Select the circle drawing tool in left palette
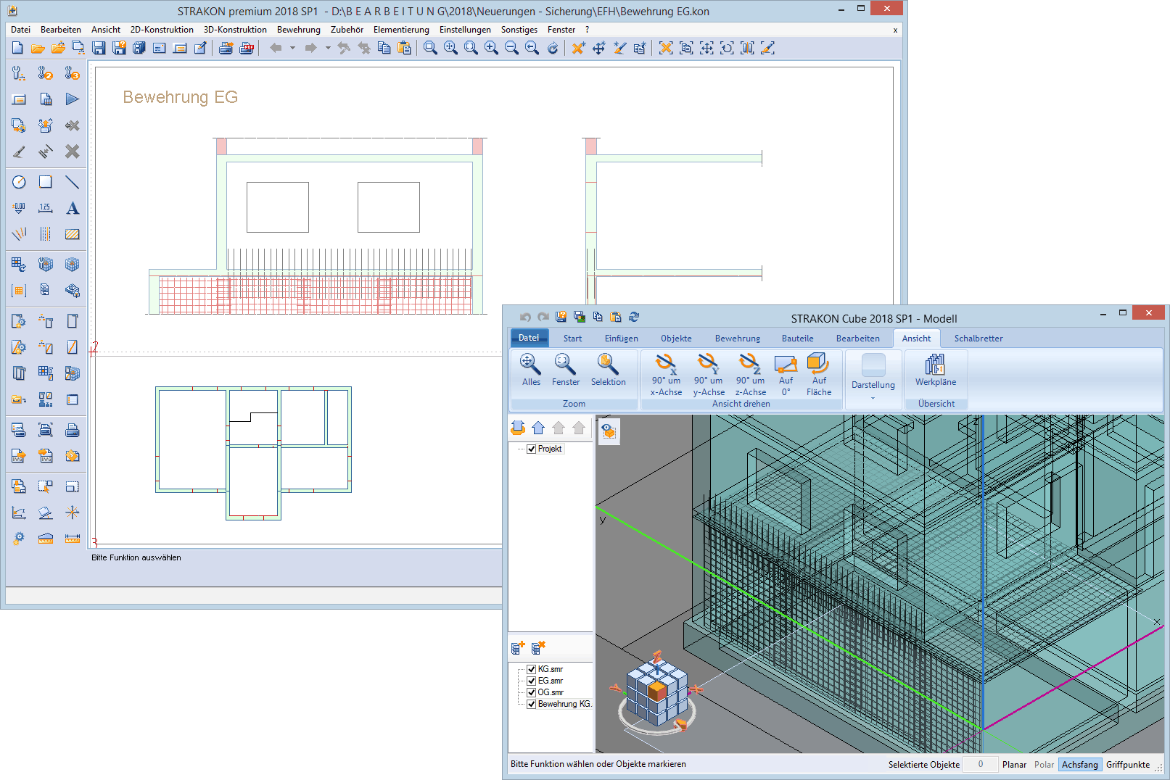 (19, 182)
